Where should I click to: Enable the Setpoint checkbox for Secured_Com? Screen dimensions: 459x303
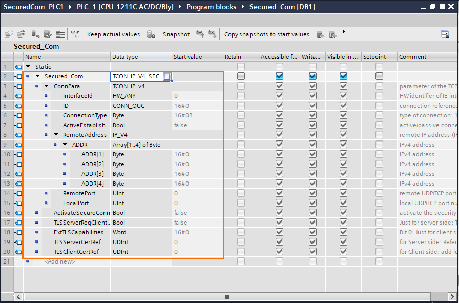(379, 76)
